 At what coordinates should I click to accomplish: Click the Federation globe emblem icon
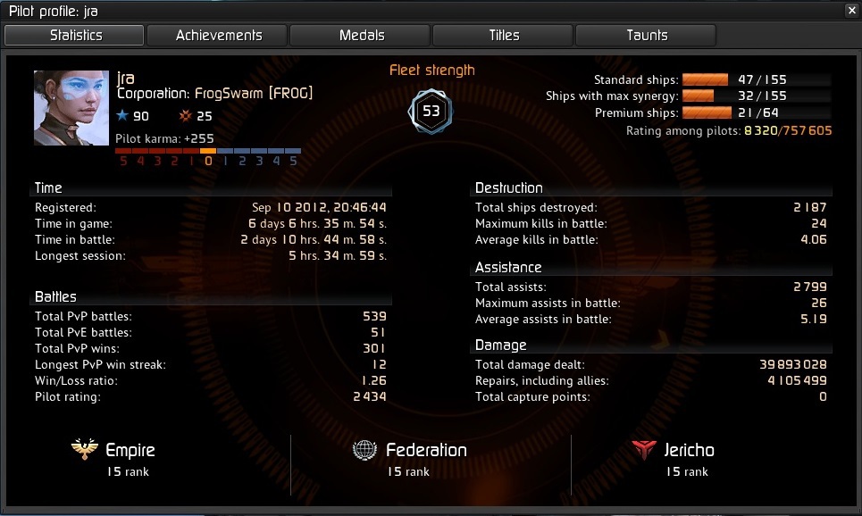pos(364,450)
